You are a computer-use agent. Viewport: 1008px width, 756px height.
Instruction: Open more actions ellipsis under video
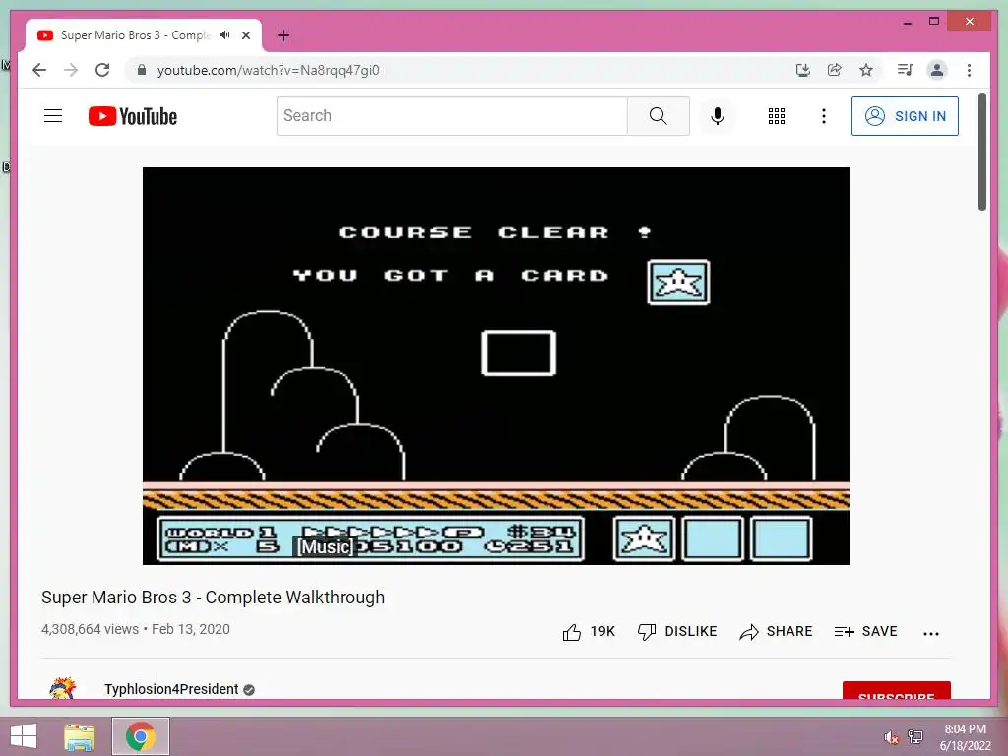pyautogui.click(x=931, y=633)
